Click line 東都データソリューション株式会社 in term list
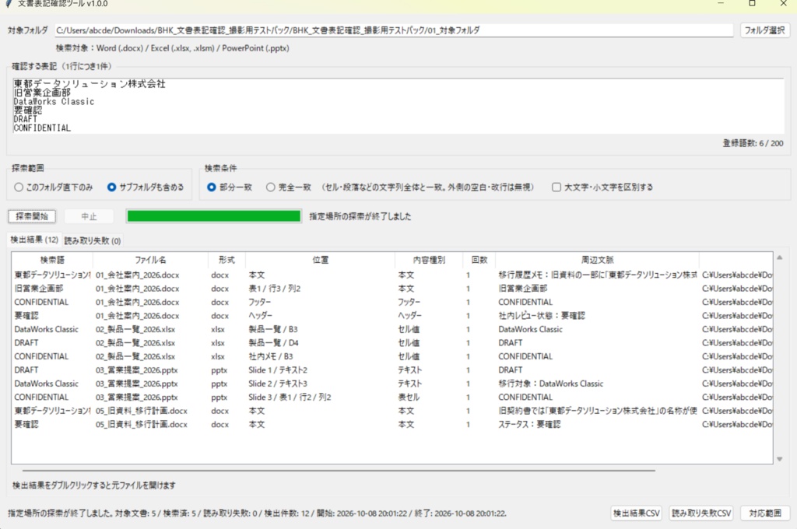This screenshot has height=529, width=797. click(90, 84)
